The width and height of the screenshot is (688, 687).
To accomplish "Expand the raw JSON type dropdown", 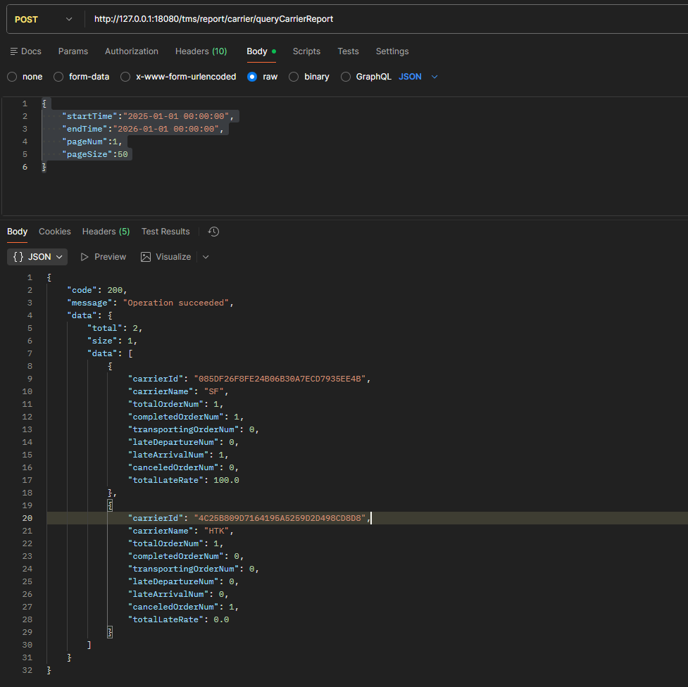I will click(x=434, y=77).
